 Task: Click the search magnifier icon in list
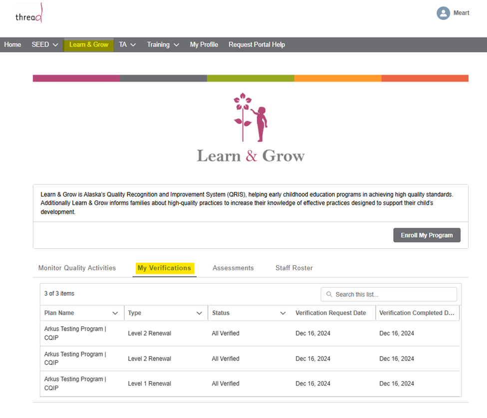click(x=329, y=294)
